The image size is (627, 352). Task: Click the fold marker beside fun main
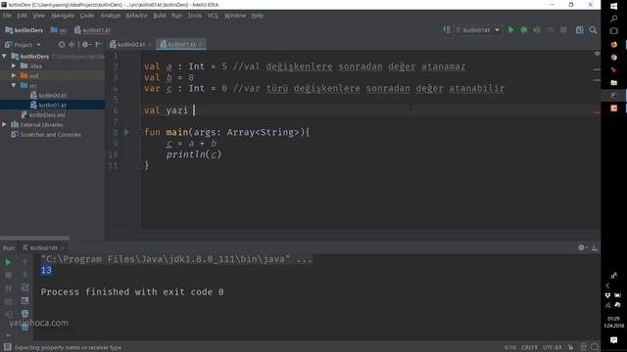[x=139, y=132]
